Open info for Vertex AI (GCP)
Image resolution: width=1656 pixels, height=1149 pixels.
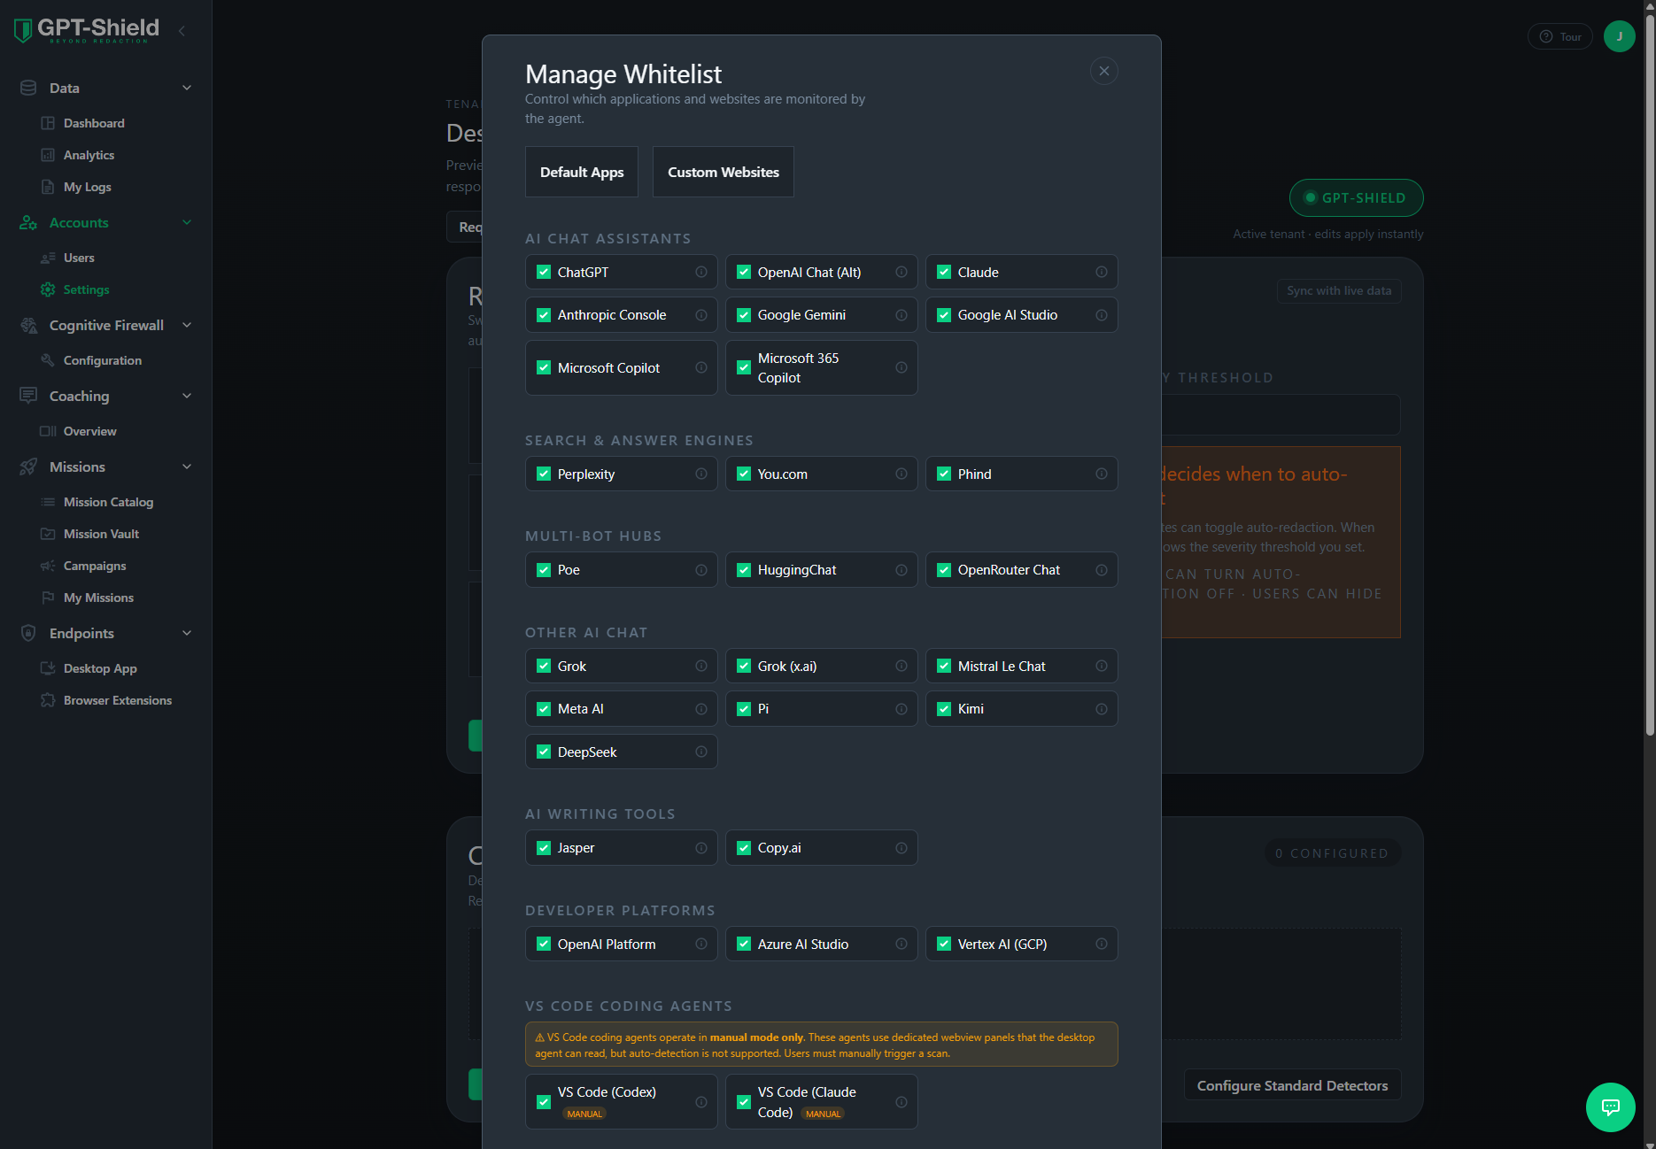(x=1102, y=944)
